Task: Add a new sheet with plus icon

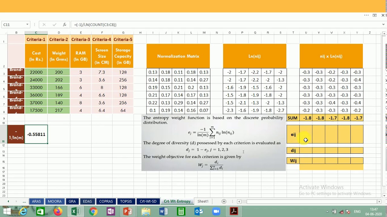Action: tap(224, 201)
